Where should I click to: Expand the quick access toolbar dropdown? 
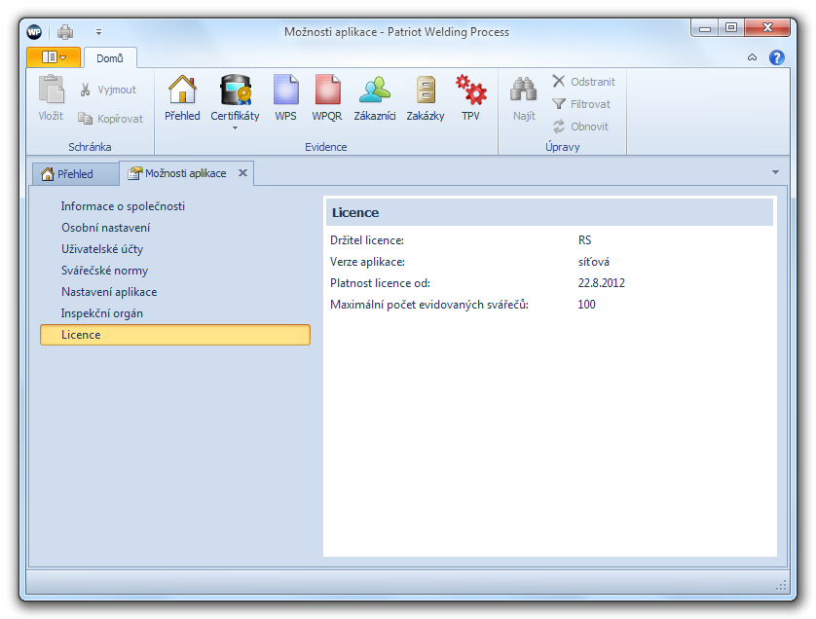click(98, 32)
